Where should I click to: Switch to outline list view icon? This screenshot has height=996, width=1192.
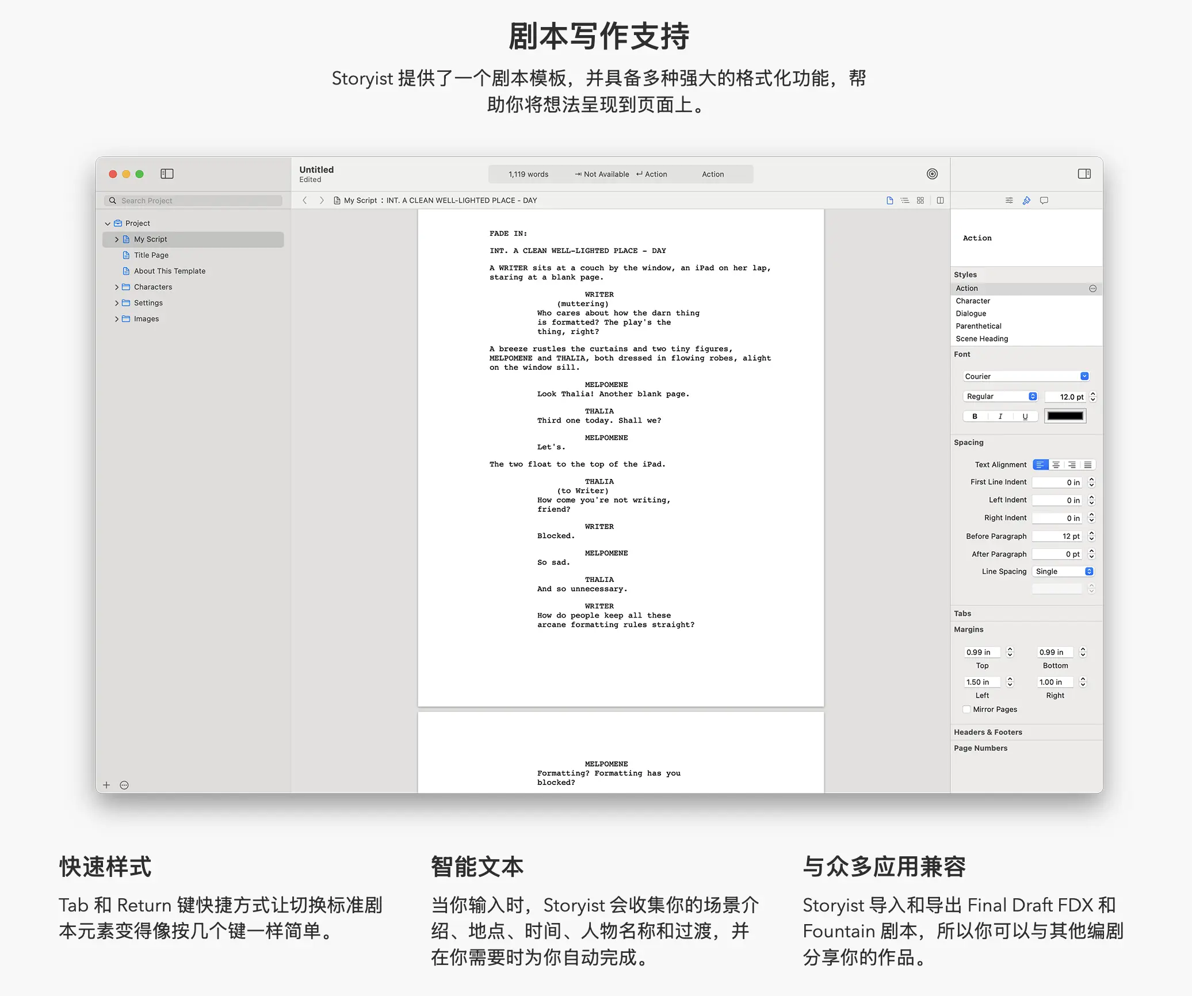tap(905, 200)
